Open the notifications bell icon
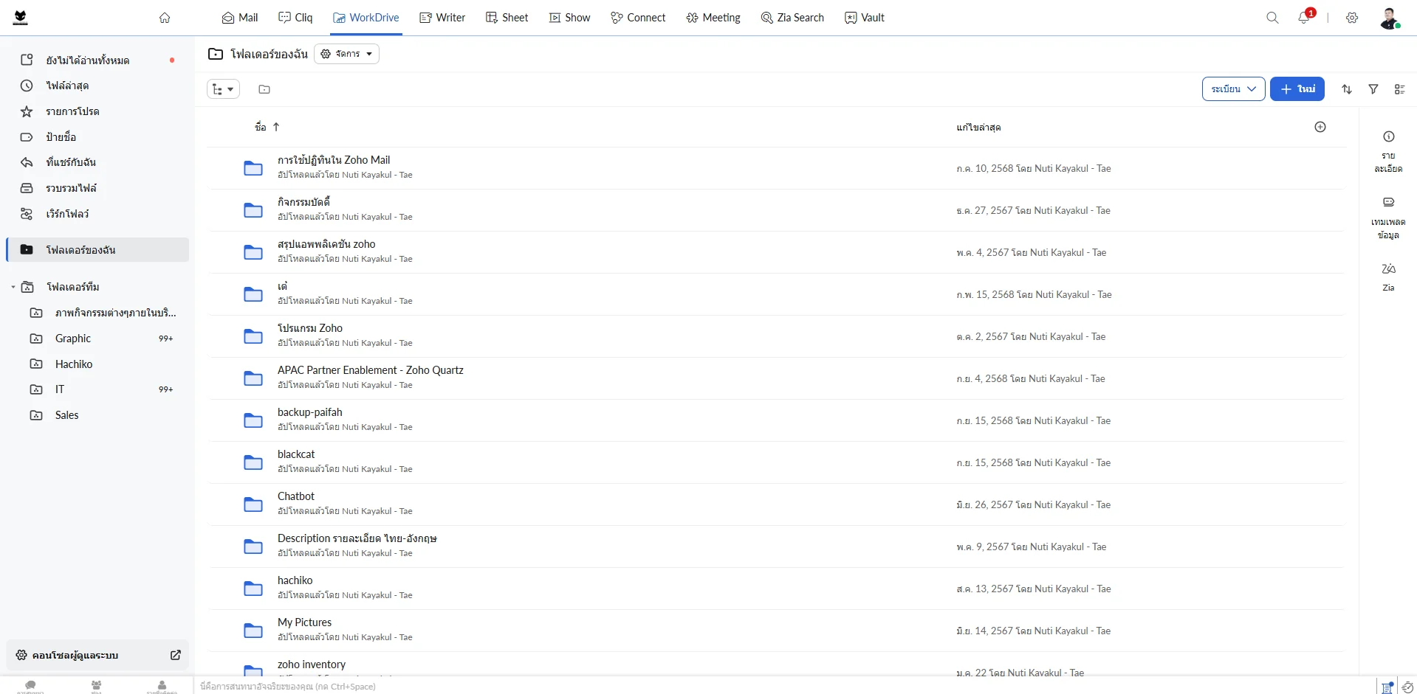This screenshot has width=1417, height=694. tap(1304, 18)
